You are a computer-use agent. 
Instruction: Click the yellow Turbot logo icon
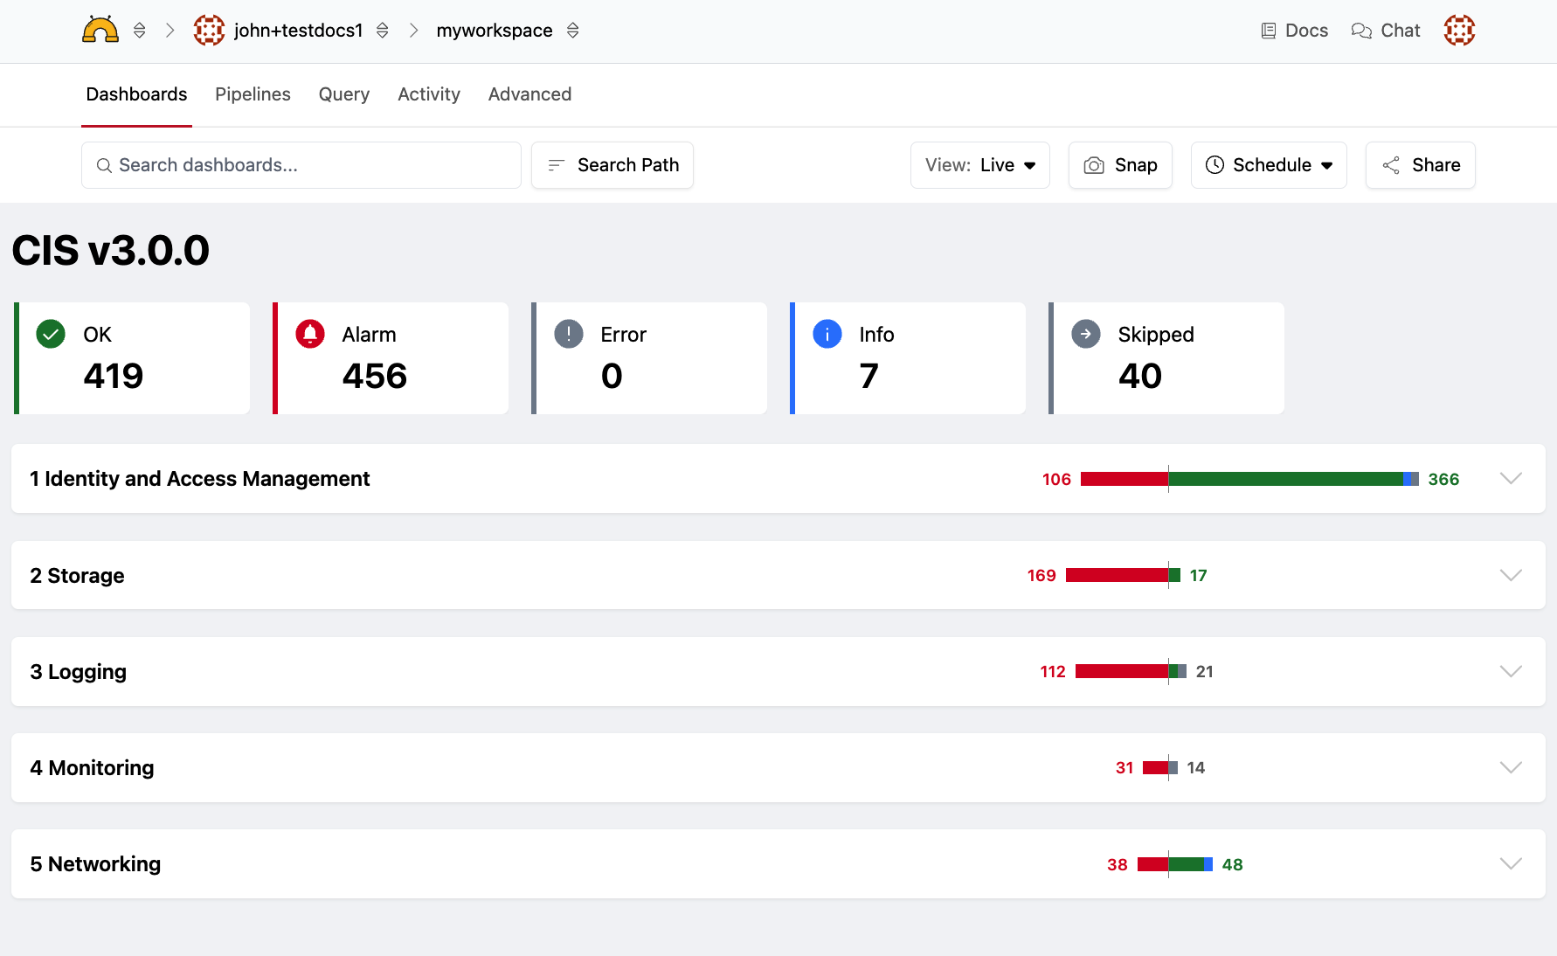100,31
